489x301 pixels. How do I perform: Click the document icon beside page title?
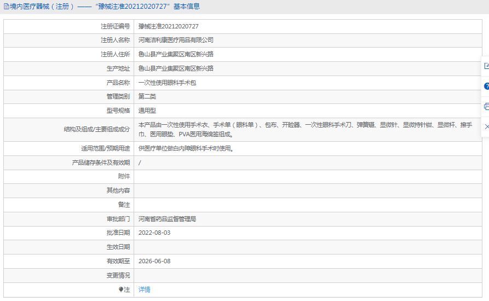click(6, 7)
